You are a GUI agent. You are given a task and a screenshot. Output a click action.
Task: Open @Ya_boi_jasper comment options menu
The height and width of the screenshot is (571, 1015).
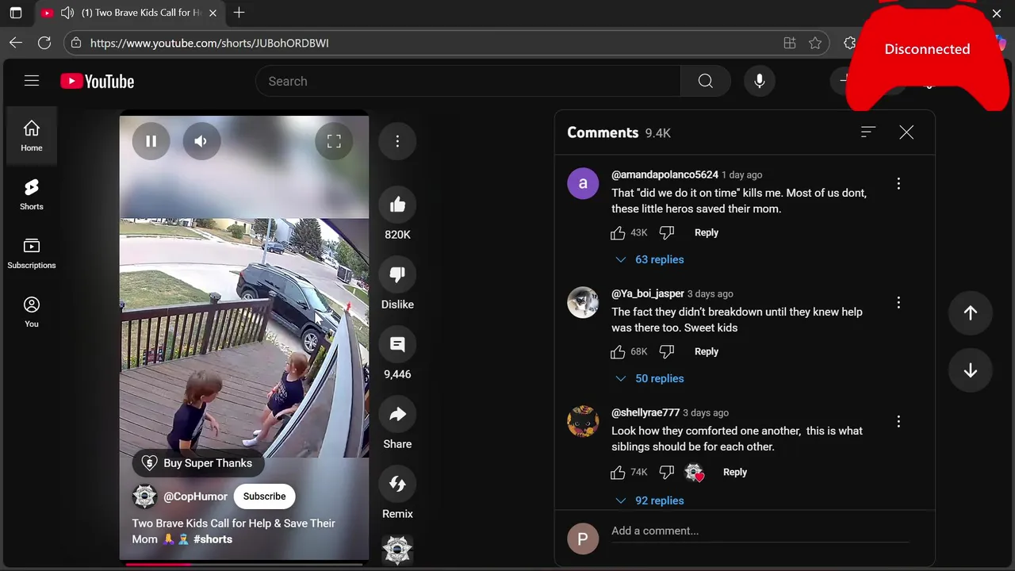(898, 302)
